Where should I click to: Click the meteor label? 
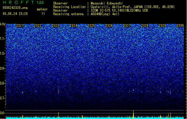click(42, 9)
